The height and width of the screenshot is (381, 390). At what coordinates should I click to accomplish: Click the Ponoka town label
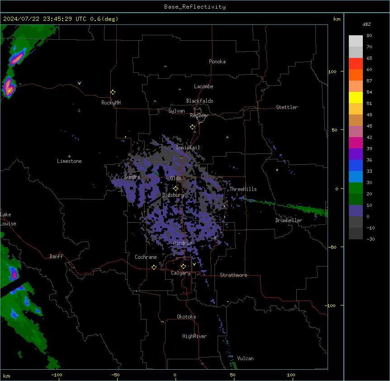point(217,62)
